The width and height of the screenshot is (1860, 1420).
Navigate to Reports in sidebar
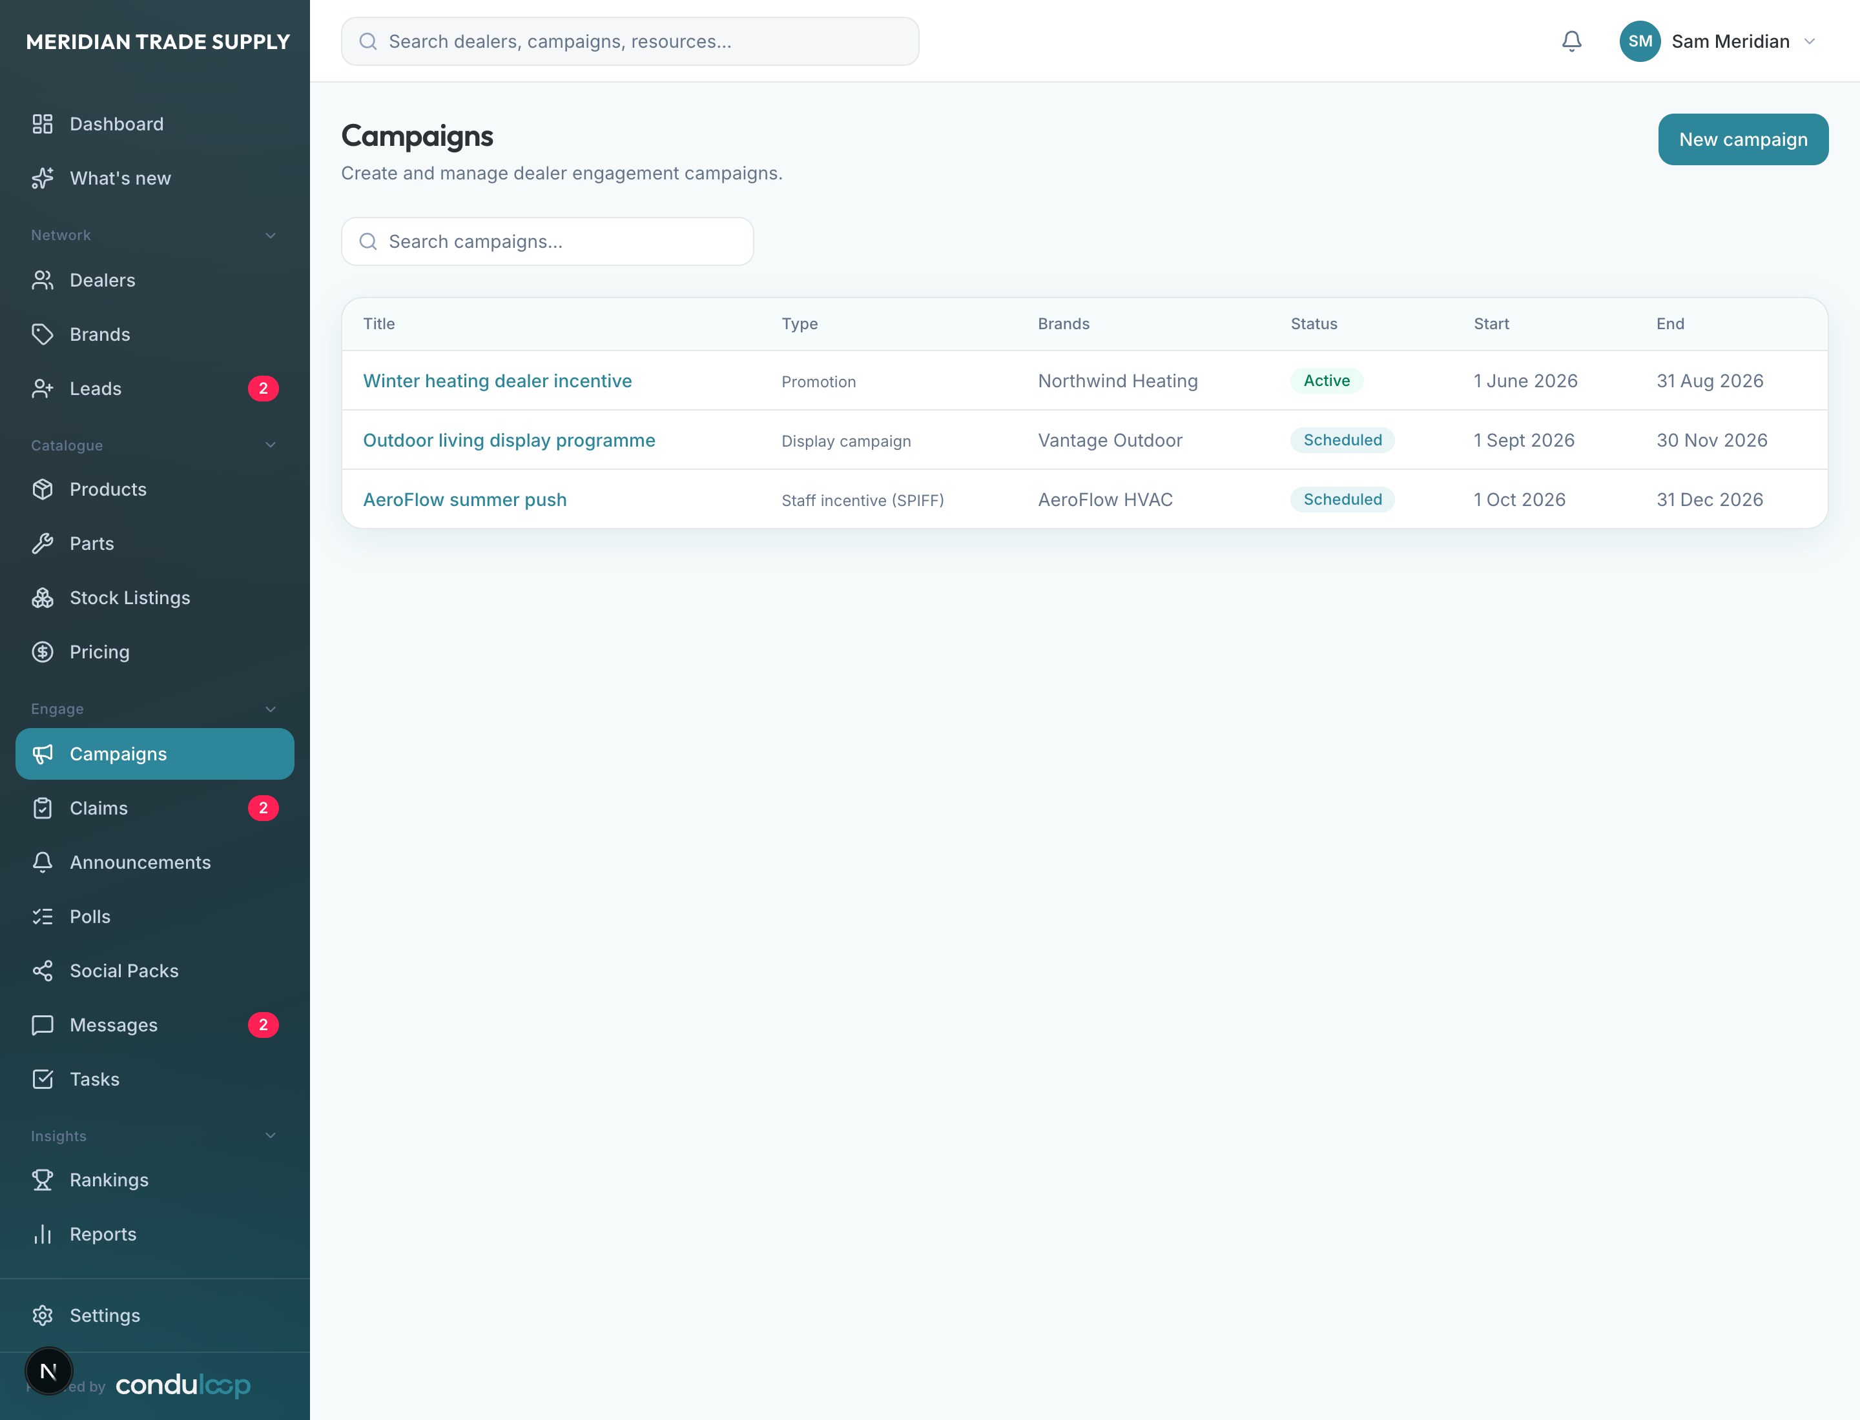[155, 1234]
